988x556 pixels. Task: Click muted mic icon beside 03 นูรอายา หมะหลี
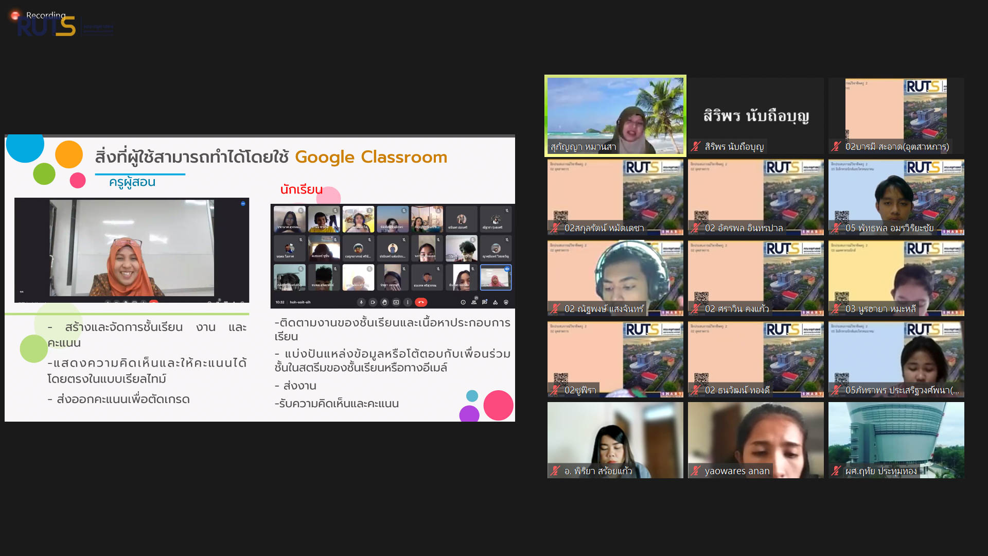[x=836, y=309]
